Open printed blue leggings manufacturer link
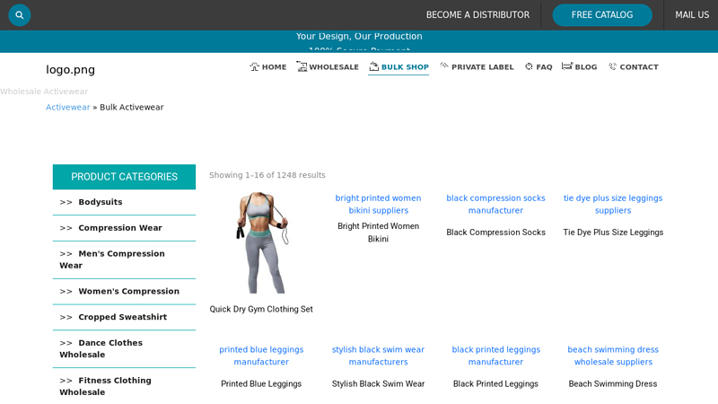 (261, 356)
